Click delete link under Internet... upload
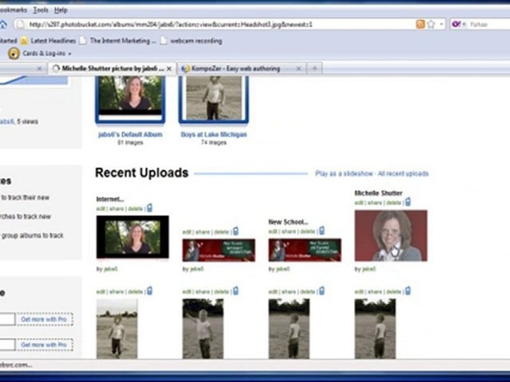 coord(135,209)
